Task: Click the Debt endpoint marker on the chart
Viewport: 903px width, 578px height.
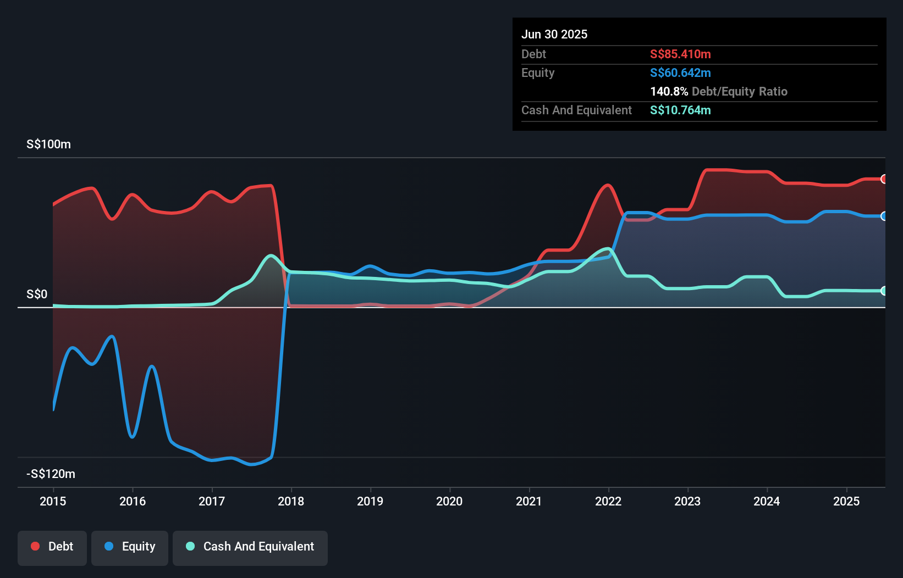Action: click(x=883, y=179)
